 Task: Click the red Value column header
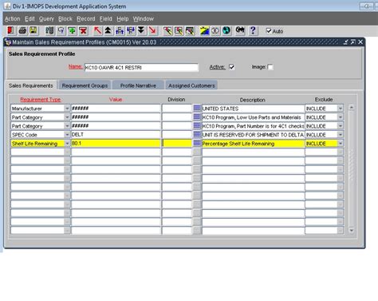116,100
